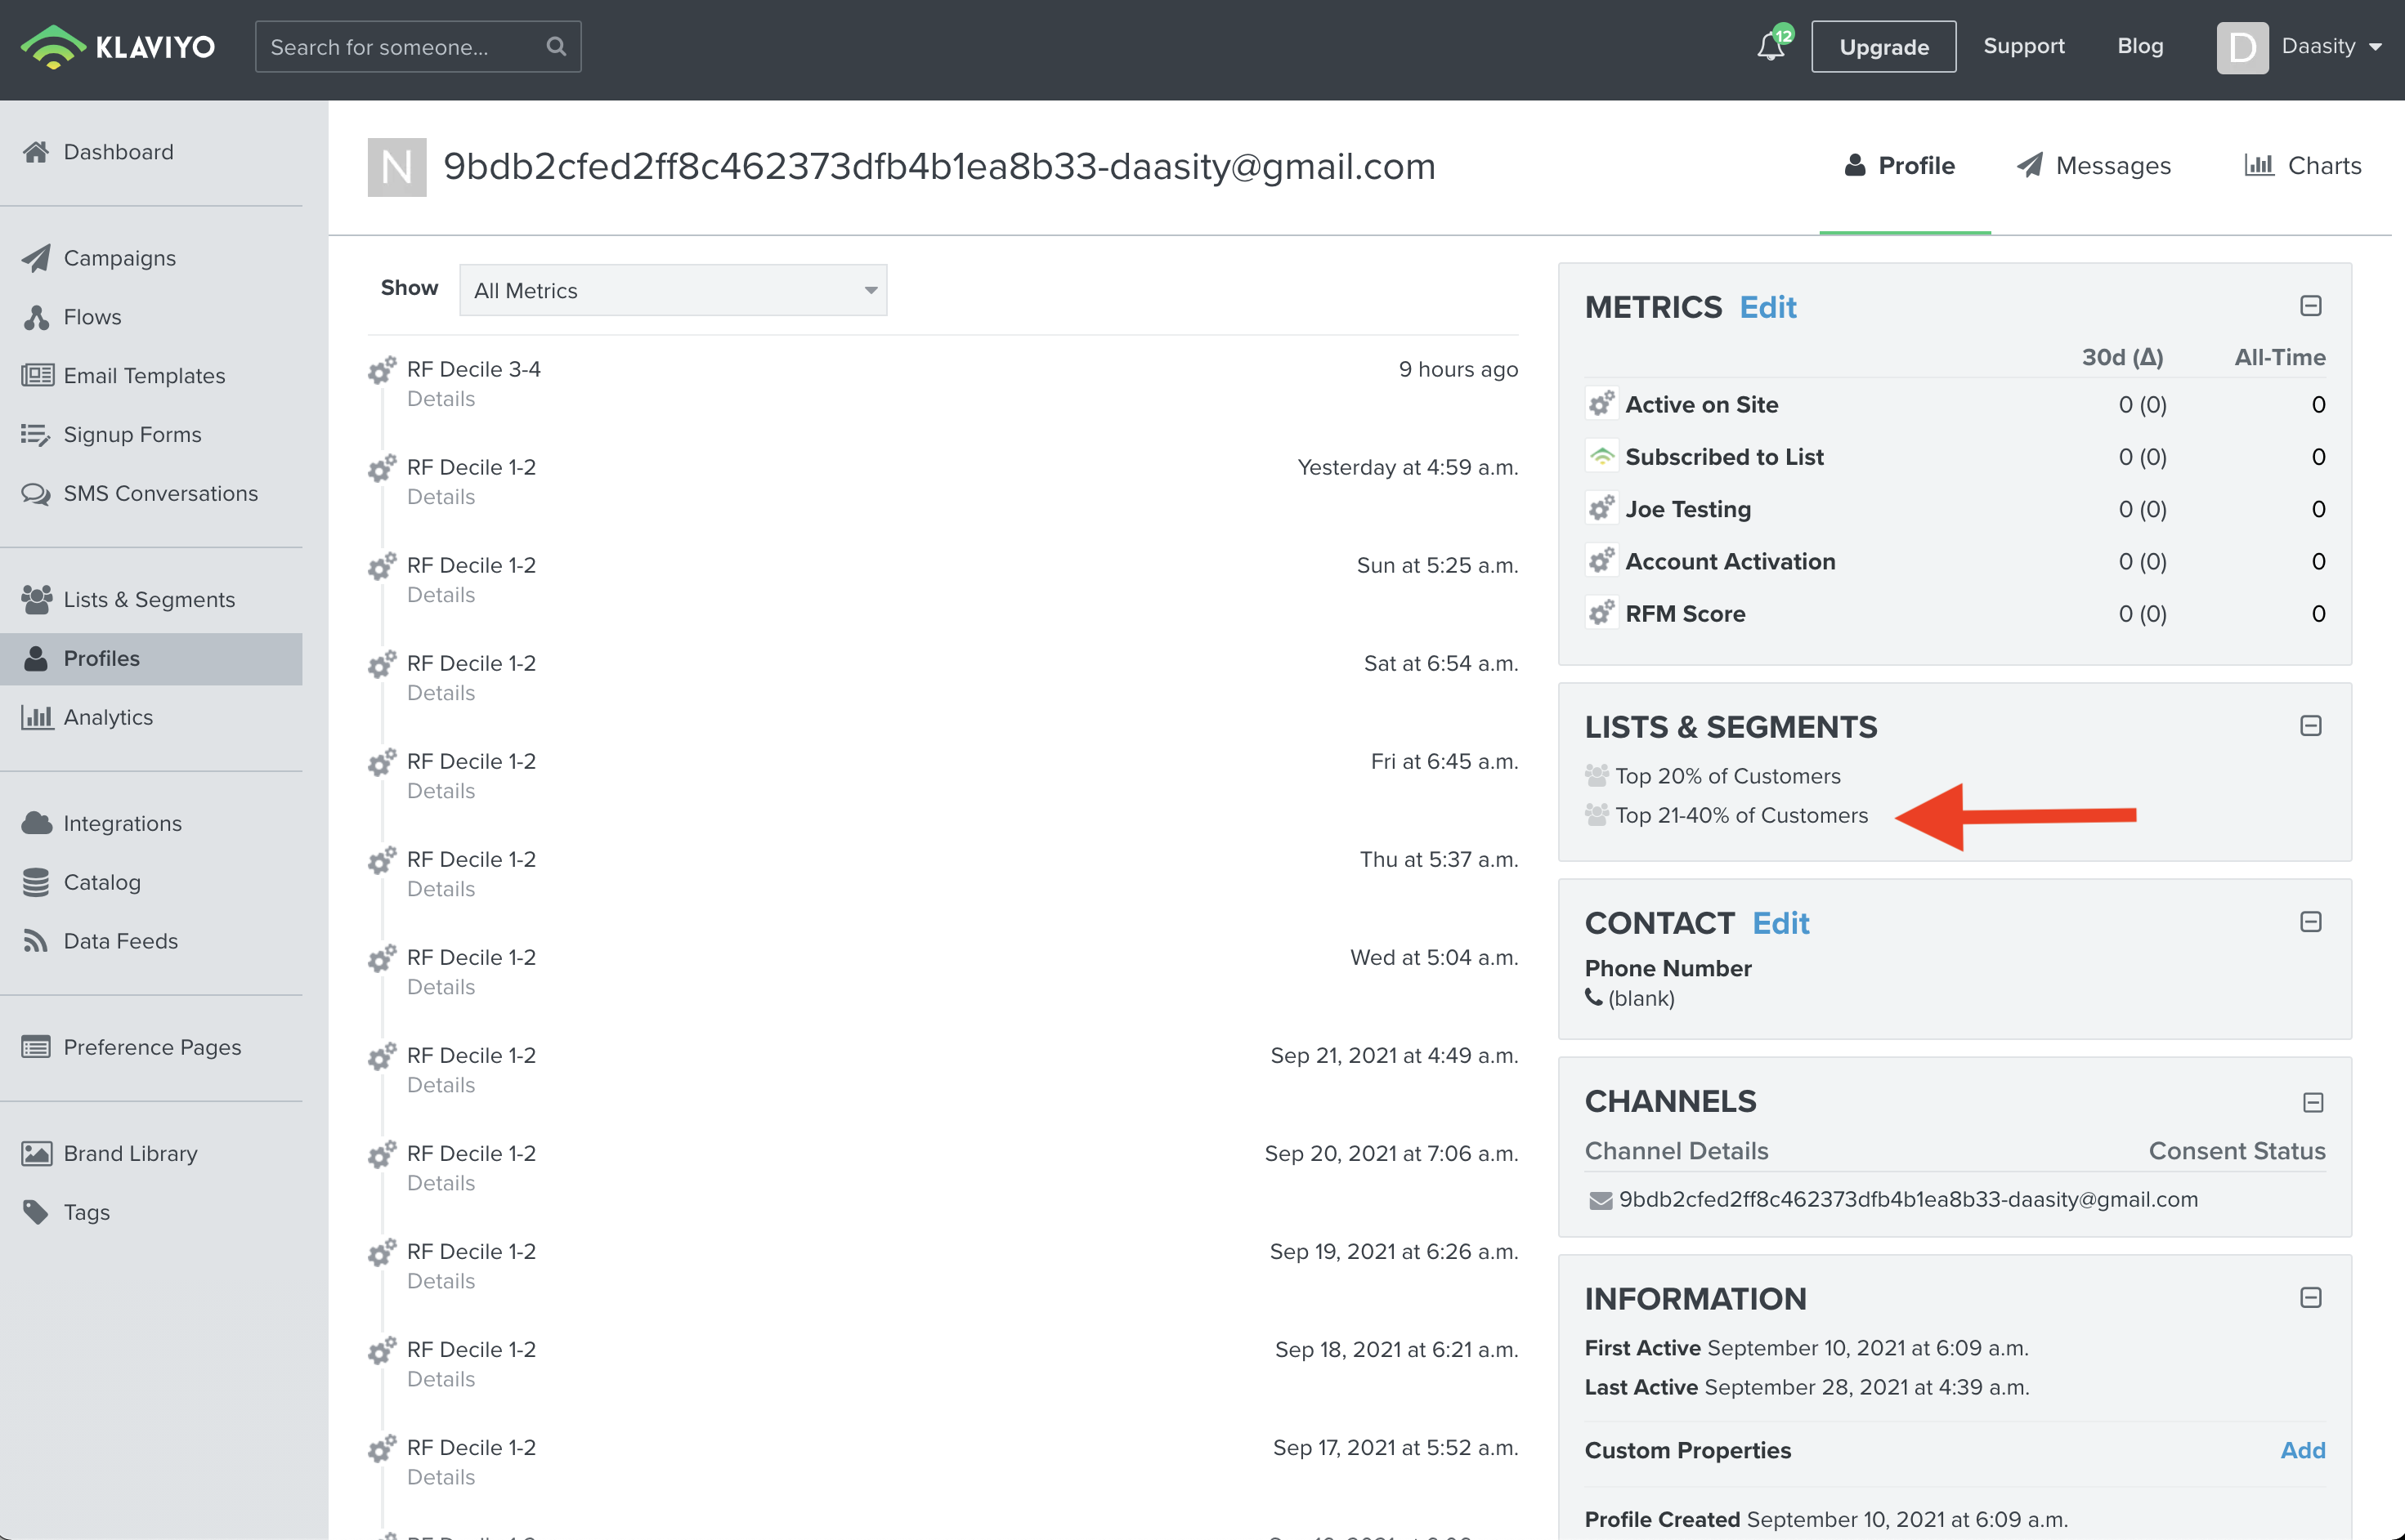Click the search magnifier icon

tap(556, 46)
